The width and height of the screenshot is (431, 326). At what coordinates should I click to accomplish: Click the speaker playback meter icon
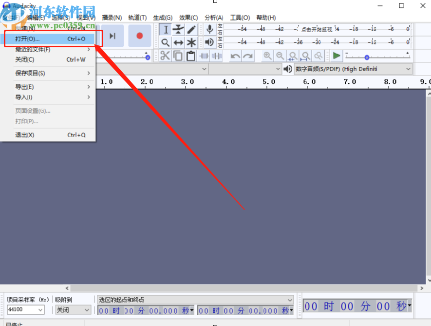pyautogui.click(x=209, y=42)
